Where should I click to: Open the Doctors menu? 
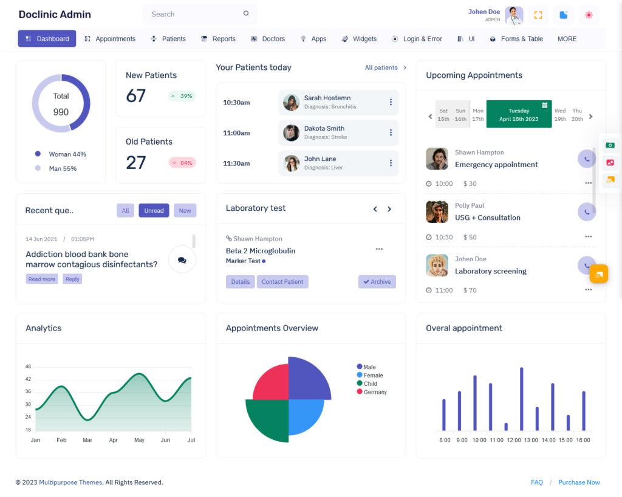268,39
